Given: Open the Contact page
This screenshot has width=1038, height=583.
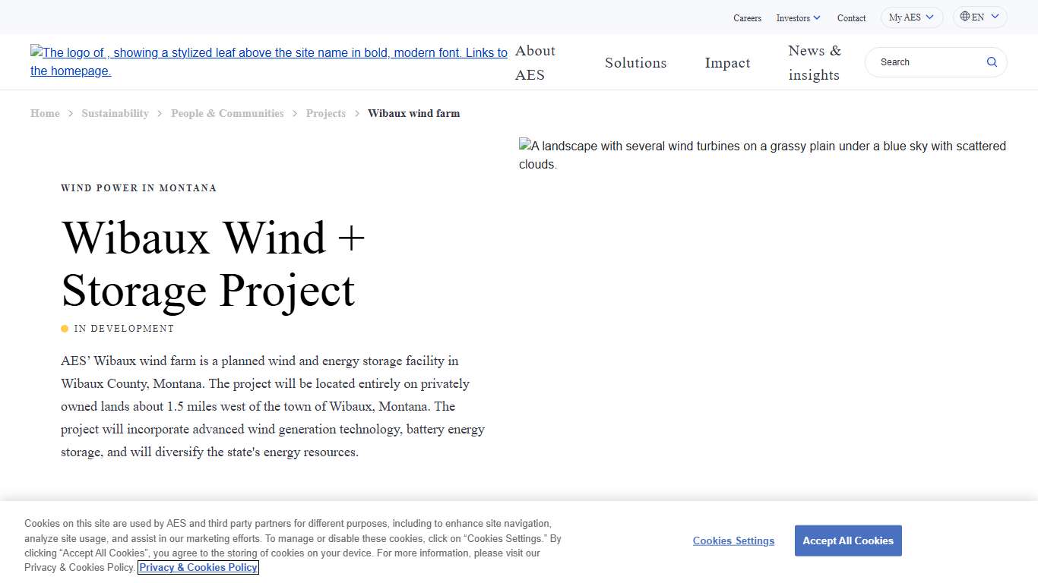Looking at the screenshot, I should click(x=851, y=17).
